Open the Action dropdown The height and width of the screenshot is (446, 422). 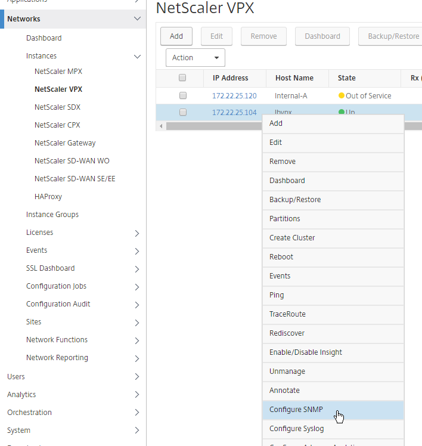[196, 57]
